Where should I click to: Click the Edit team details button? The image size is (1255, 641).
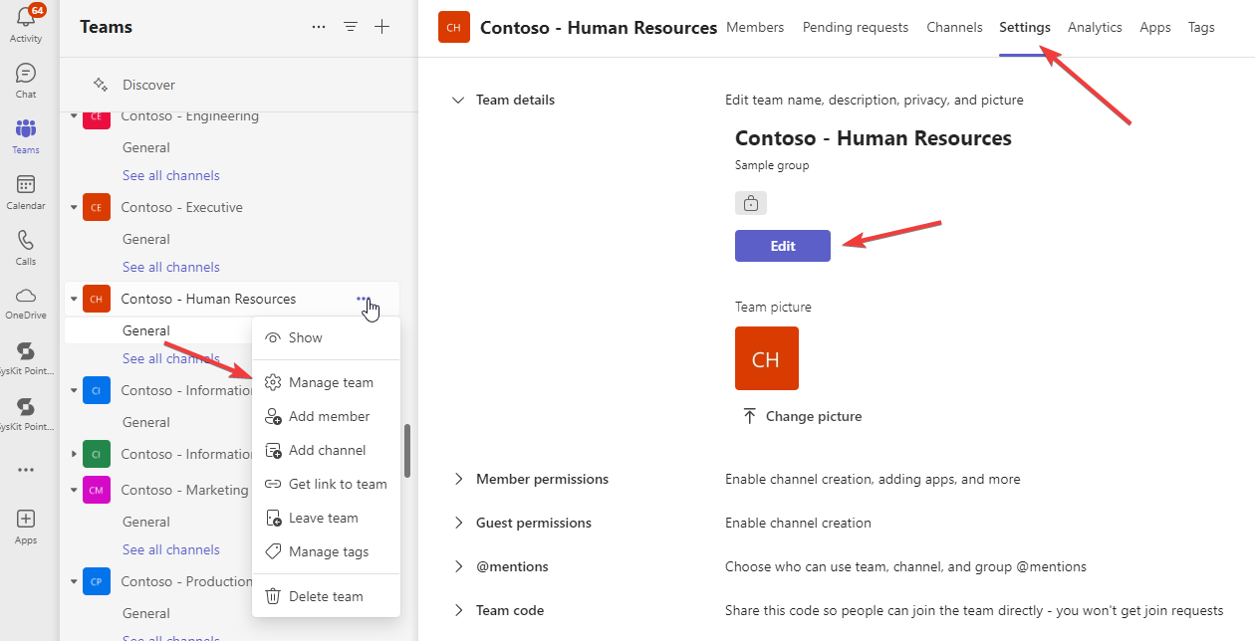pyautogui.click(x=783, y=246)
